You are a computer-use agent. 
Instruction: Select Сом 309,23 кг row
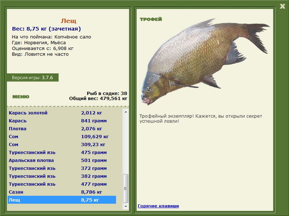click(x=62, y=144)
